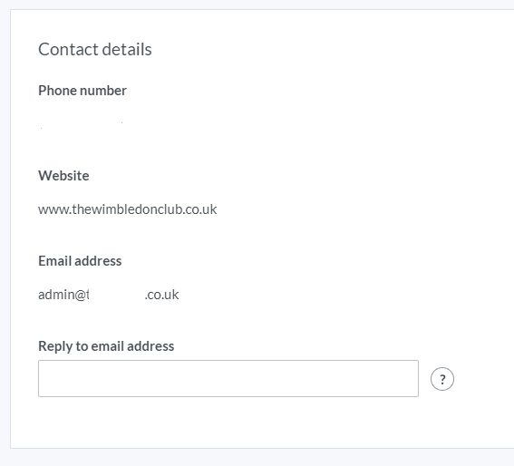Click the Website field label

click(x=63, y=176)
